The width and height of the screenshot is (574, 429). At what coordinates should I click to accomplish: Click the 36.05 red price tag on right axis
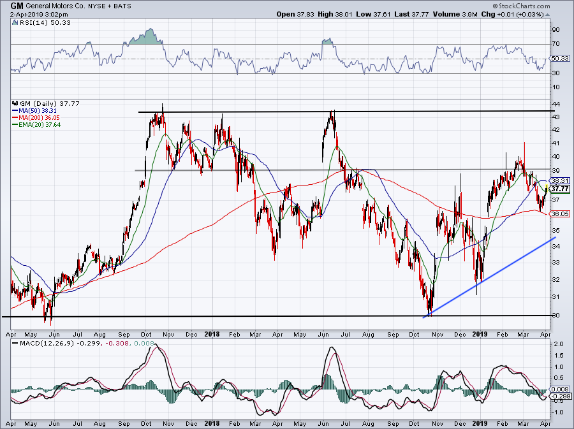click(560, 214)
